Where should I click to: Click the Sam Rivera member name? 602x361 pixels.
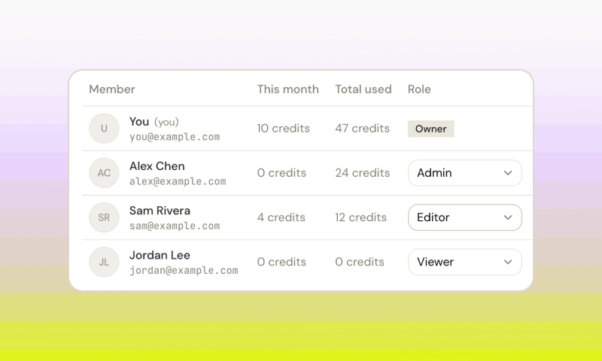160,211
